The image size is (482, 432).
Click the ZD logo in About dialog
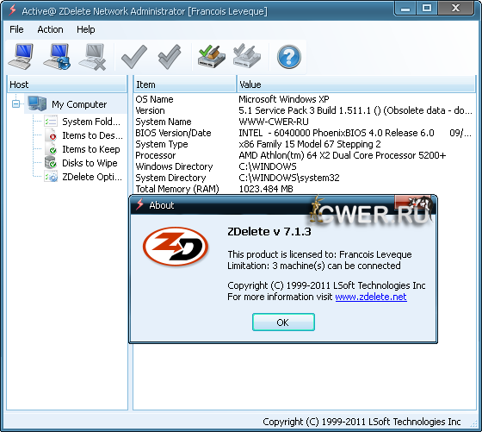[x=176, y=247]
